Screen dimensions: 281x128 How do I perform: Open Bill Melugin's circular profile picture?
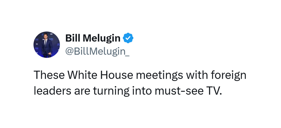[x=47, y=45]
